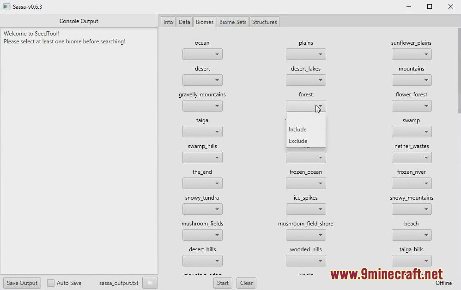Open the sunflower_plains dropdown
This screenshot has width=461, height=290.
412,54
